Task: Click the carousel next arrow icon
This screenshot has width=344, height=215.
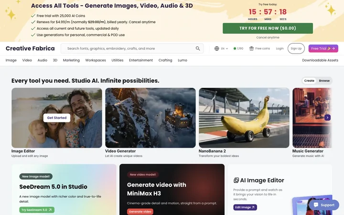Action: 327,118
